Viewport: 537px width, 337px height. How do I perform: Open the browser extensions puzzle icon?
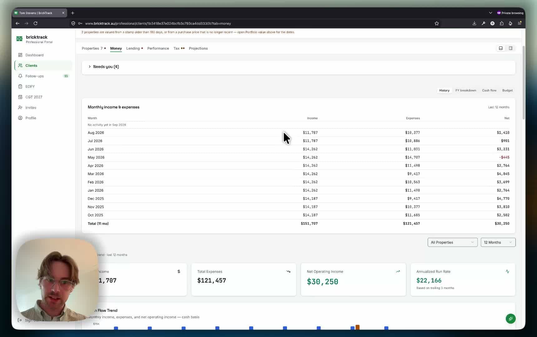pos(501,23)
